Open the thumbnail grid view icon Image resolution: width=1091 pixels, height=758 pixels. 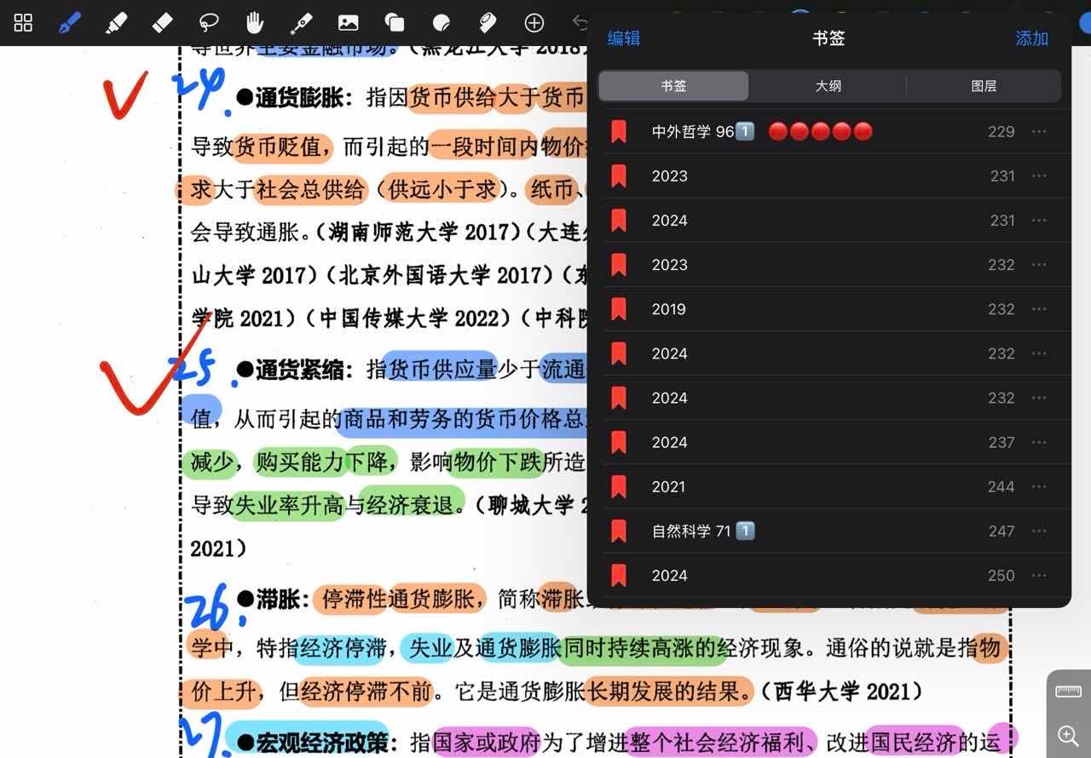(x=24, y=23)
